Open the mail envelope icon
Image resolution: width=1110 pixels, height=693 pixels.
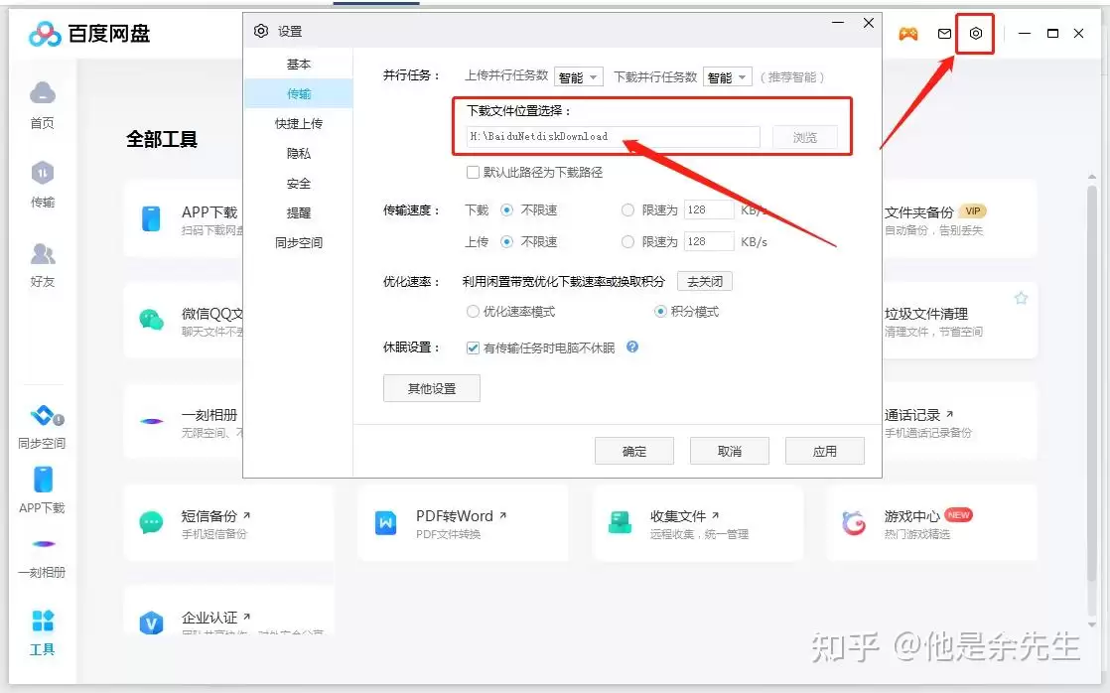944,34
